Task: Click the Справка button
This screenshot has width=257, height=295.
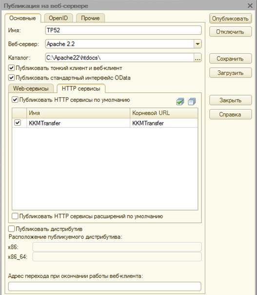Action: (231, 115)
